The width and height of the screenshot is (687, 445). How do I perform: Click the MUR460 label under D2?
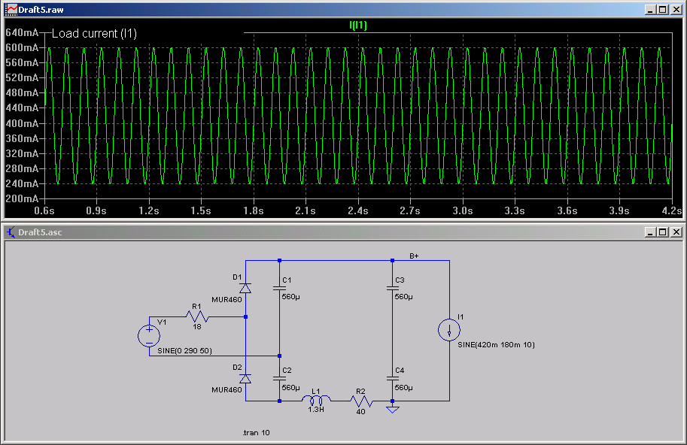point(226,390)
